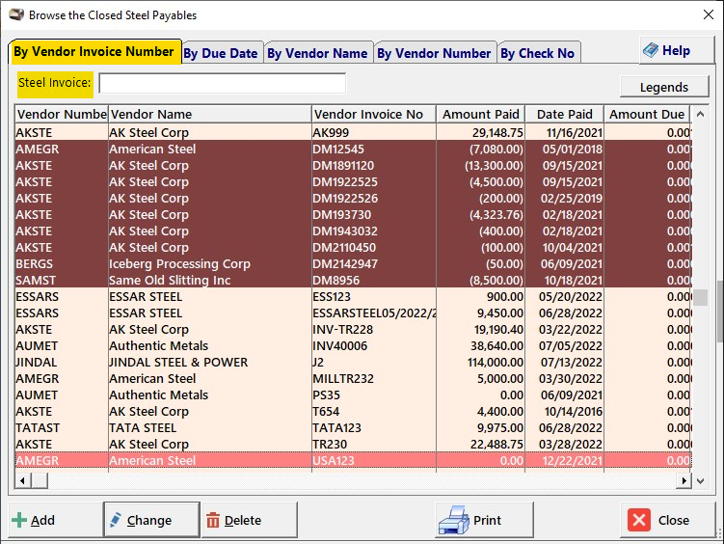Click the application icon in title bar
The width and height of the screenshot is (724, 544).
pyautogui.click(x=16, y=14)
